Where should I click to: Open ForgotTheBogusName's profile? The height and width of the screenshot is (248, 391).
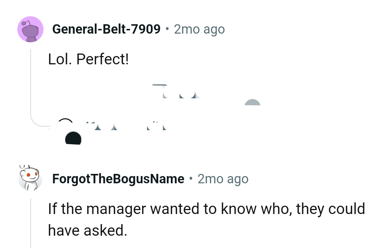pos(119,179)
